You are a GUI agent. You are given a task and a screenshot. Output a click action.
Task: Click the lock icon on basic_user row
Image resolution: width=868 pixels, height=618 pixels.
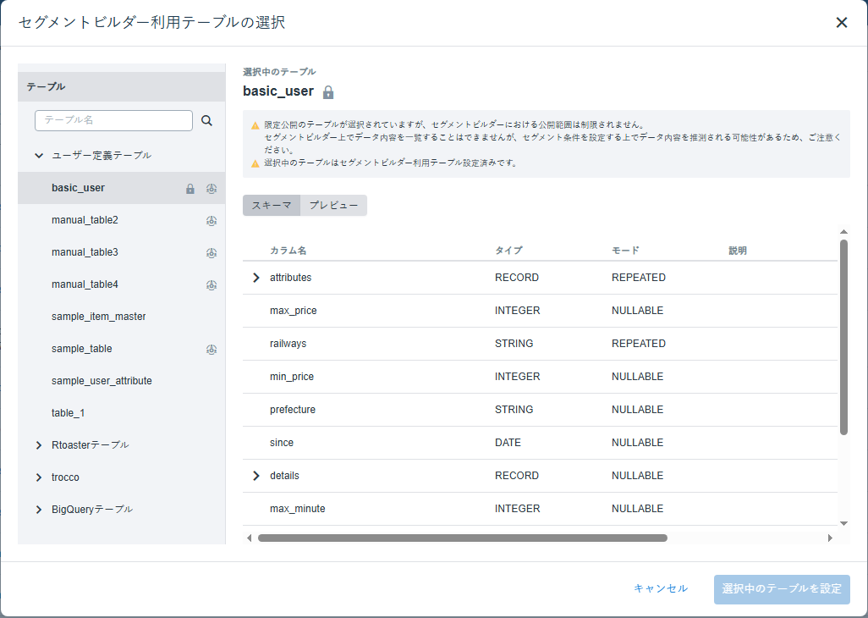(190, 189)
